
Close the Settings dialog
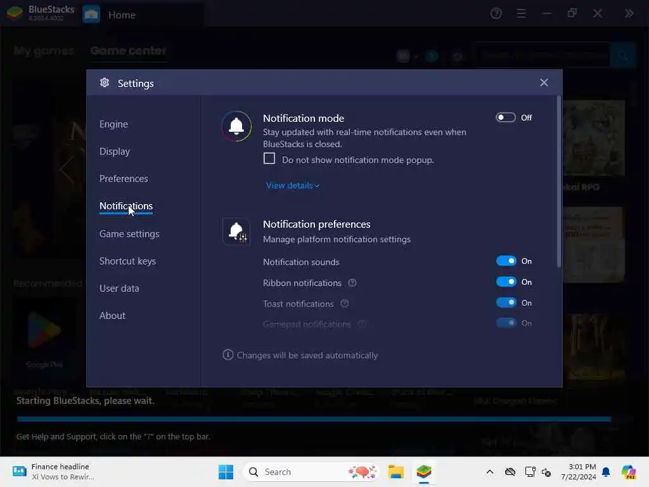544,82
